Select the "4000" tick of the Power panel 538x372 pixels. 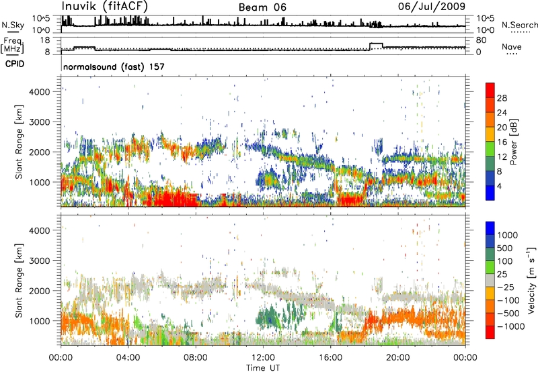[40, 92]
